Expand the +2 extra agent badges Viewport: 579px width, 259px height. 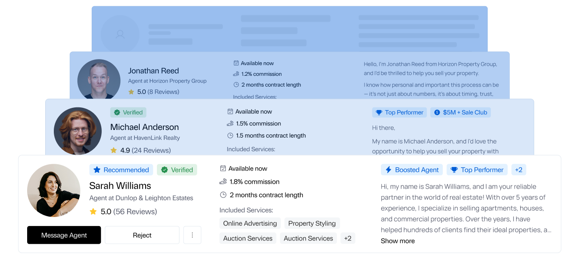[x=518, y=170]
